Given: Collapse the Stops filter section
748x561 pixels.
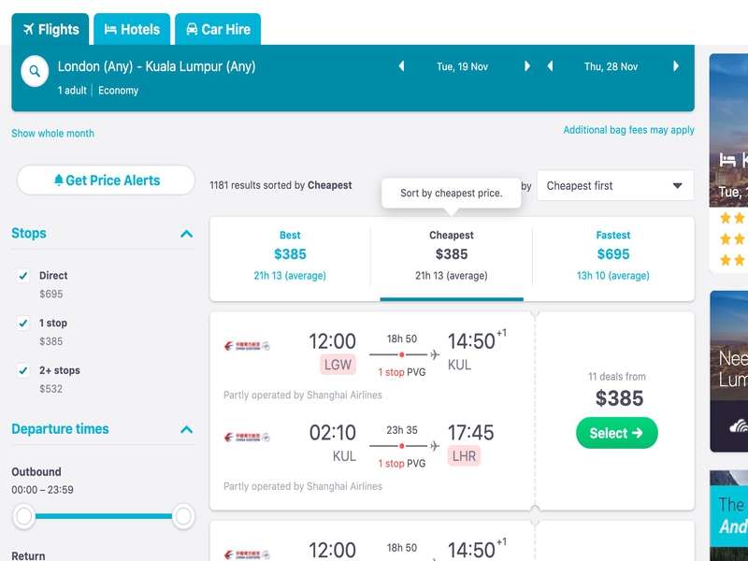Looking at the screenshot, I should point(186,234).
